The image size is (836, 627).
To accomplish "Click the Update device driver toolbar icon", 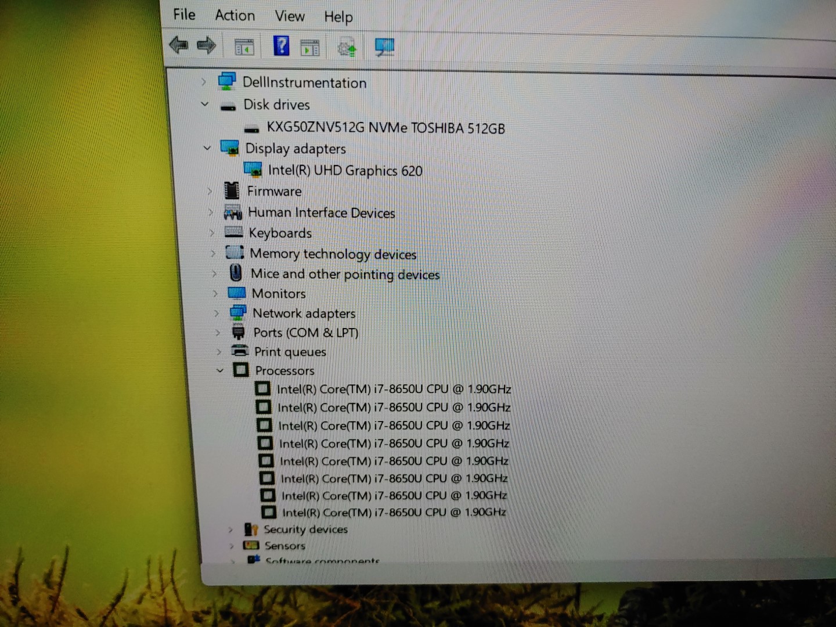I will tap(347, 48).
